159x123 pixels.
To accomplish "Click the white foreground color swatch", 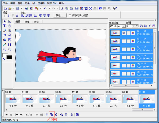I will coord(5,55).
